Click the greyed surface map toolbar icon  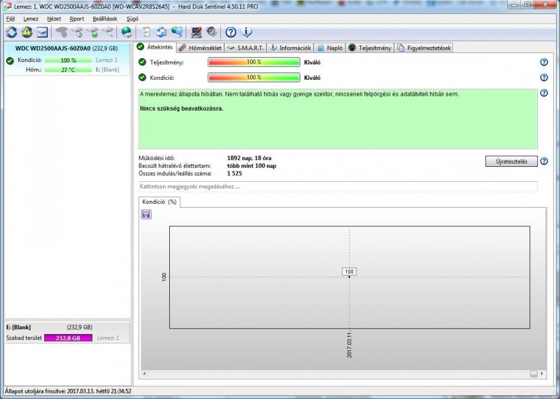click(x=62, y=33)
